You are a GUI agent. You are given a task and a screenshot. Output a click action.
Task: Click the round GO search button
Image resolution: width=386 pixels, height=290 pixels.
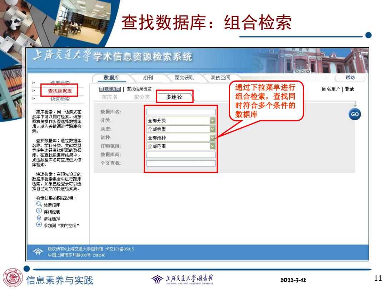355,114
